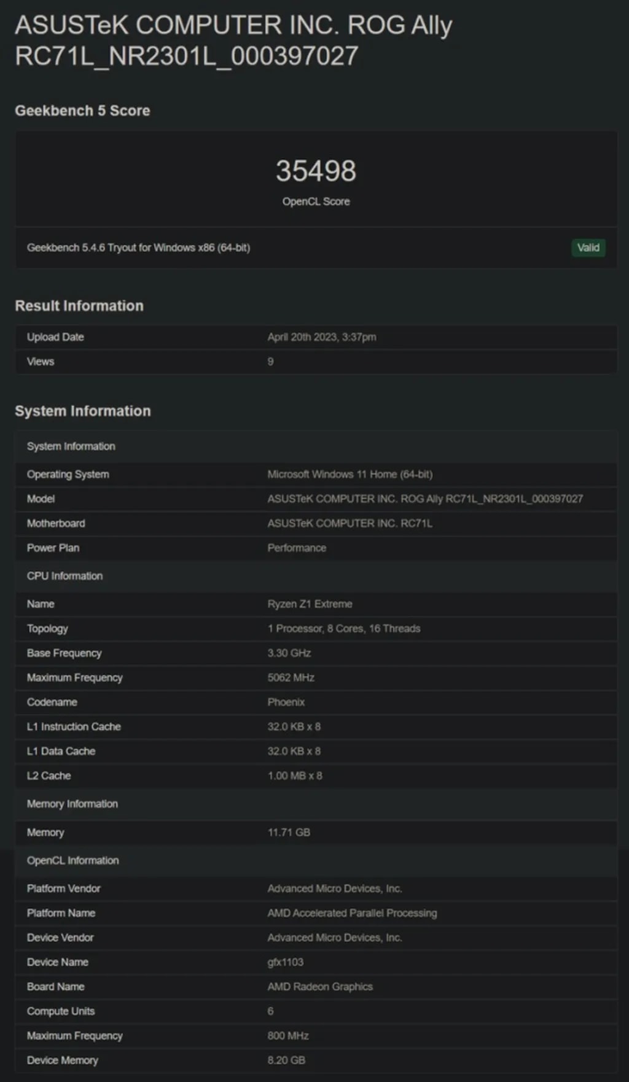
Task: Click the 35498 OpenCL score number
Action: (316, 171)
